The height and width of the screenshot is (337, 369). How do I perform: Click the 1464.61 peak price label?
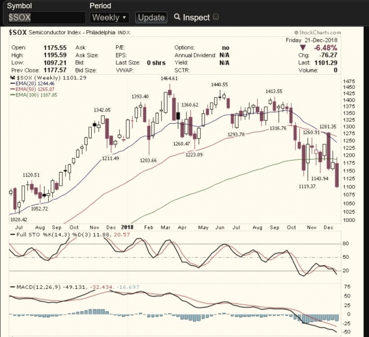click(x=169, y=78)
